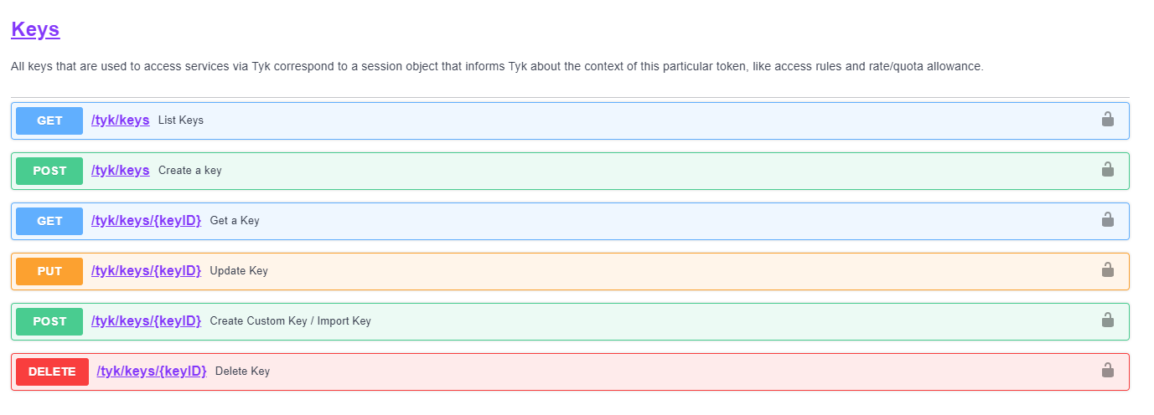Click the lock icon on Create a key row

click(1107, 170)
